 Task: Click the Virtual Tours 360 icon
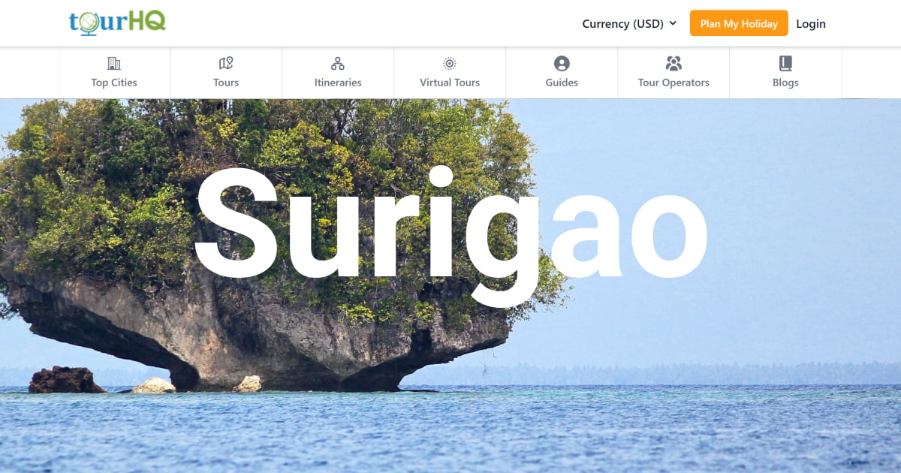coord(449,63)
